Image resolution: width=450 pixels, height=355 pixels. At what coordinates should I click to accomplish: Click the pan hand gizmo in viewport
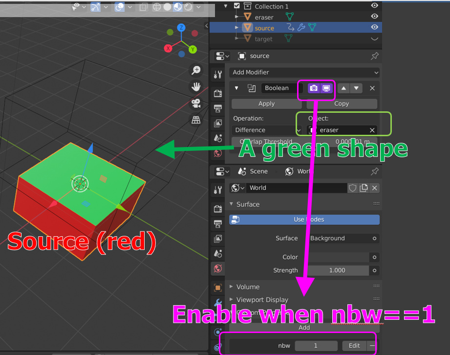pyautogui.click(x=196, y=86)
